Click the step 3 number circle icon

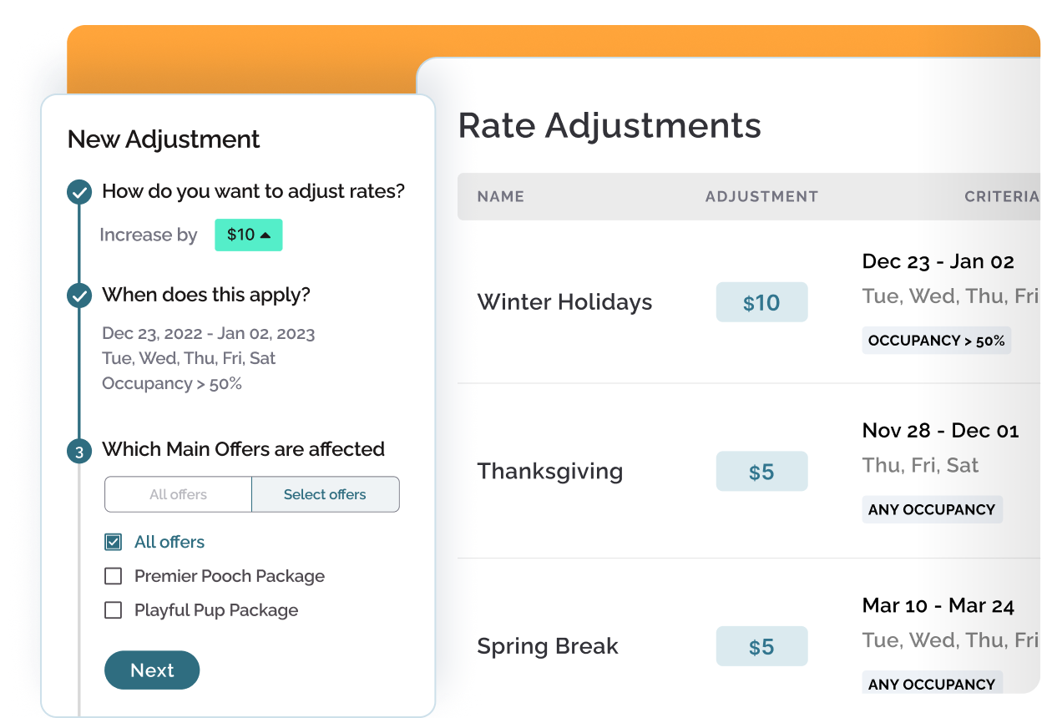[79, 453]
